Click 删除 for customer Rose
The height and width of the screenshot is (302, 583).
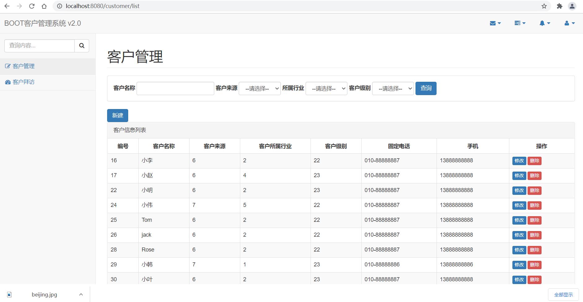click(534, 250)
